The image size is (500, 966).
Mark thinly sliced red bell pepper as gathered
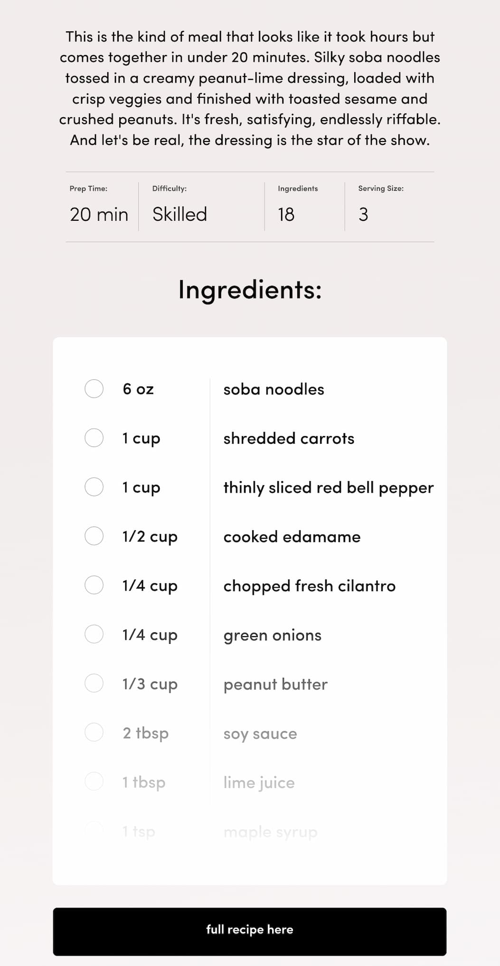pos(94,487)
